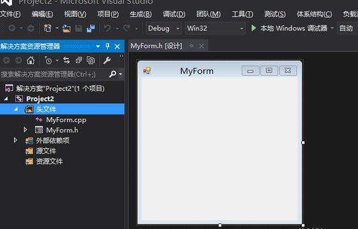
Task: Click the save all toolbar icon
Action: [x=91, y=28]
